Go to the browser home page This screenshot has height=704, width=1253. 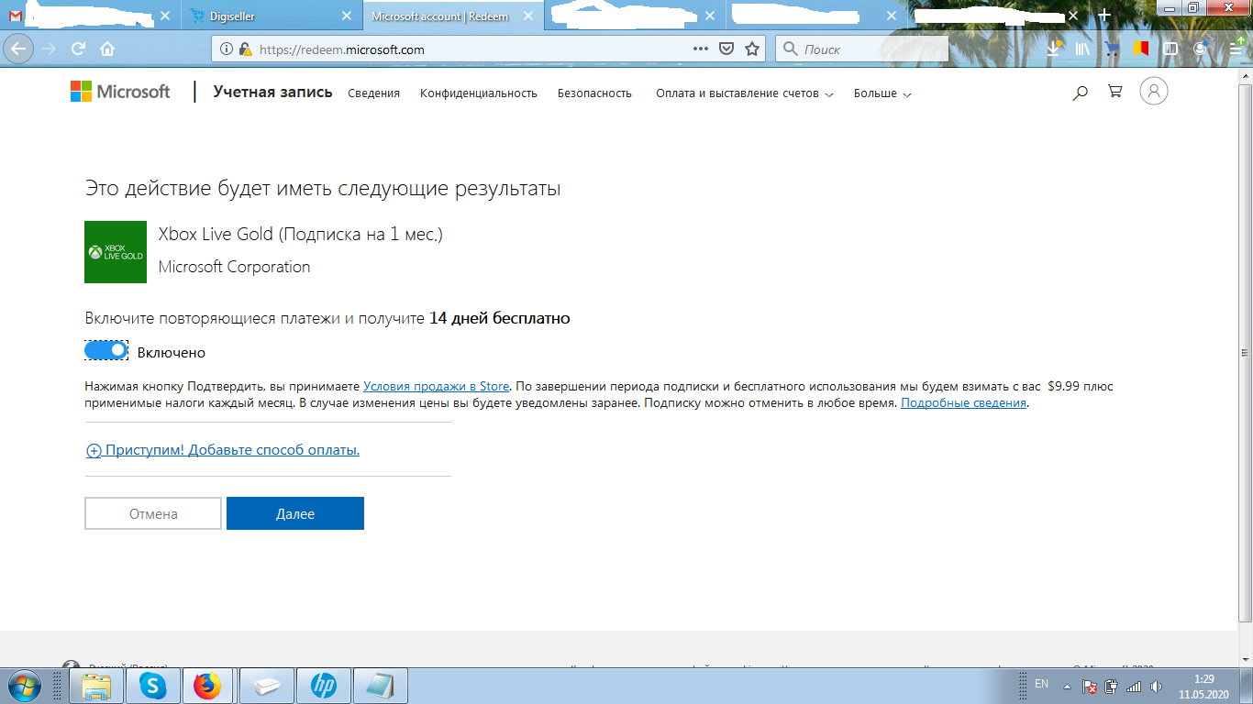click(107, 49)
